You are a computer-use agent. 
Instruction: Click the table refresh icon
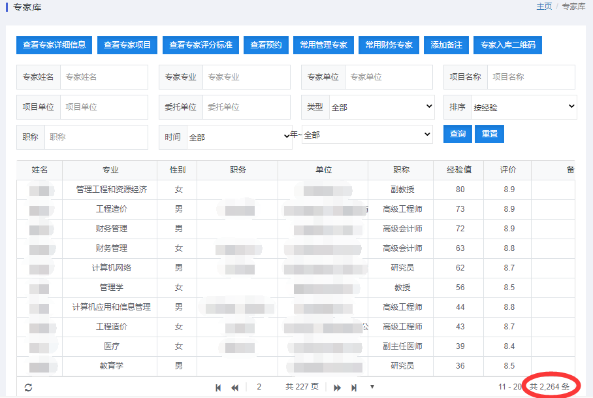pyautogui.click(x=28, y=387)
